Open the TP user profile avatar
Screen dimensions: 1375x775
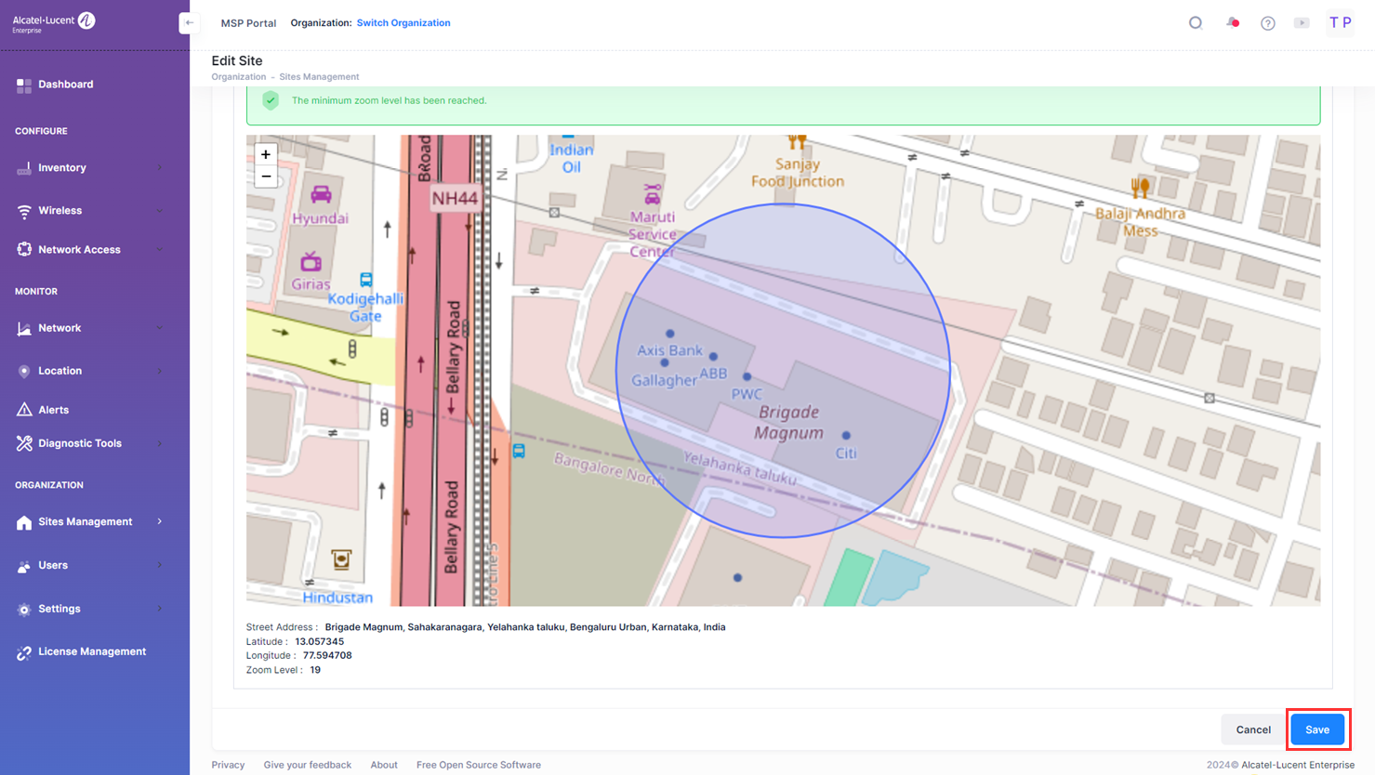1340,23
